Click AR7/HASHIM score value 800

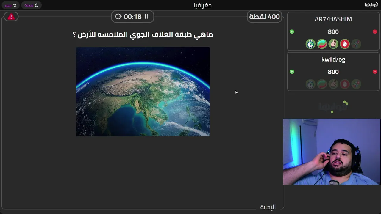coord(333,32)
